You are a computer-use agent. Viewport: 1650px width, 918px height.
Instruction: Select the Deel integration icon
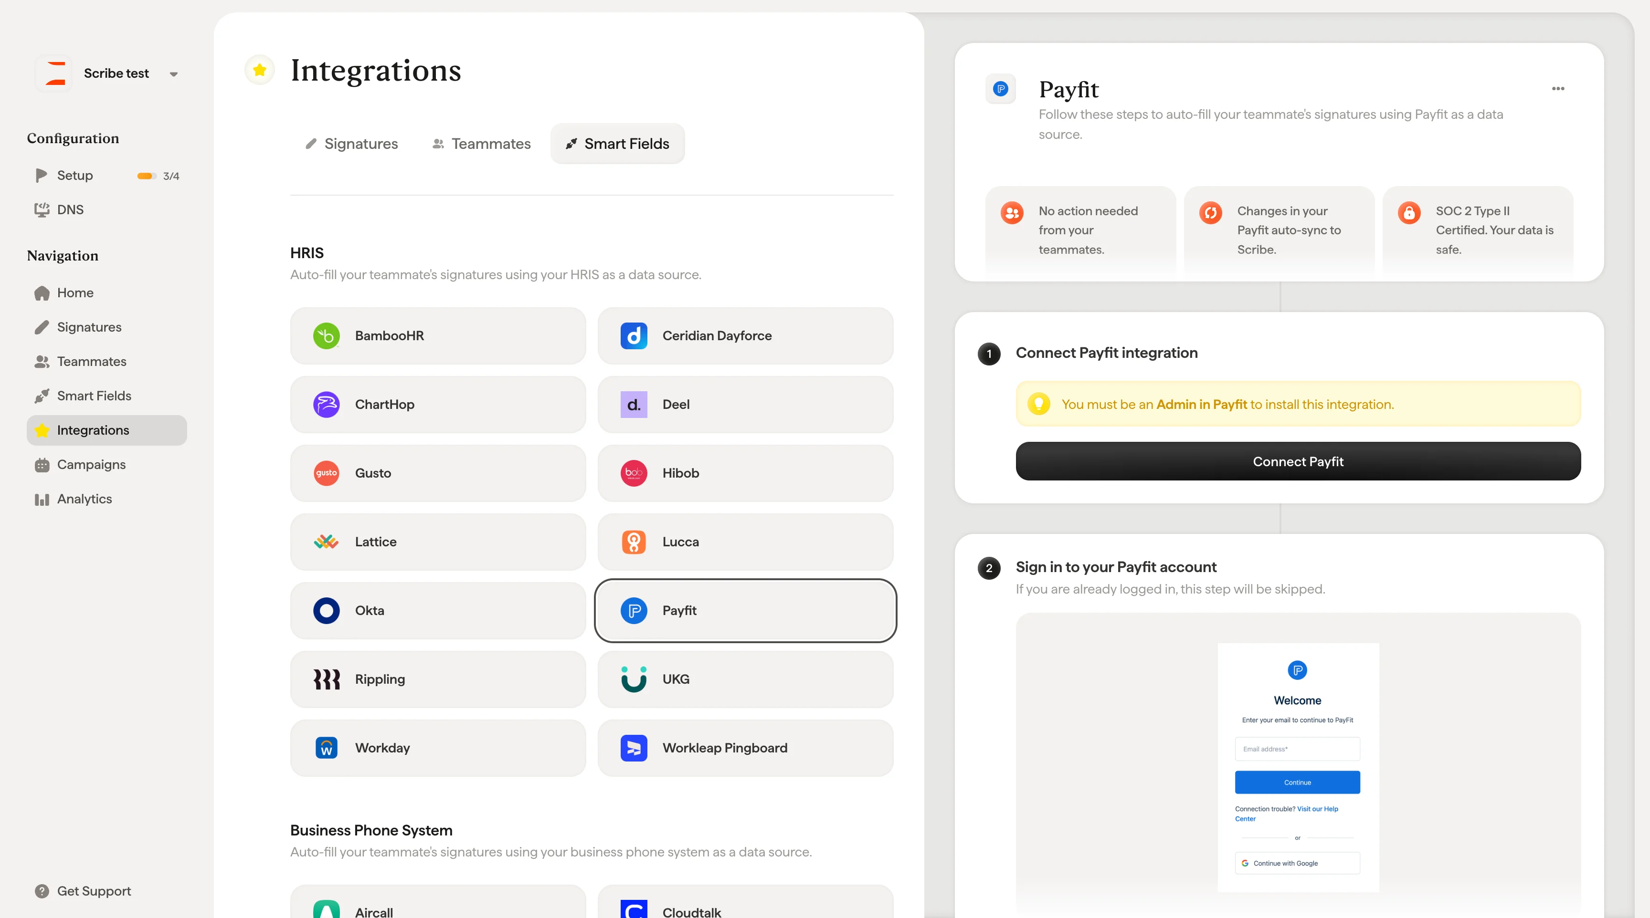[634, 405]
